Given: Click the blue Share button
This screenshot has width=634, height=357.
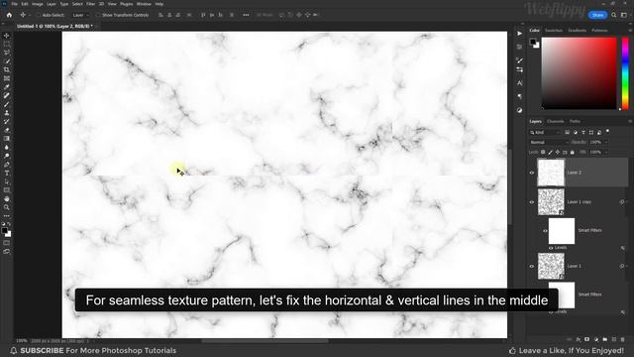Looking at the screenshot, I should point(597,15).
